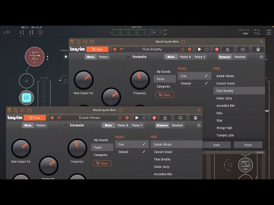This screenshot has width=274, height=205.
Task: Click the warning triangle icon in A4 toolbar
Action: 227,50
